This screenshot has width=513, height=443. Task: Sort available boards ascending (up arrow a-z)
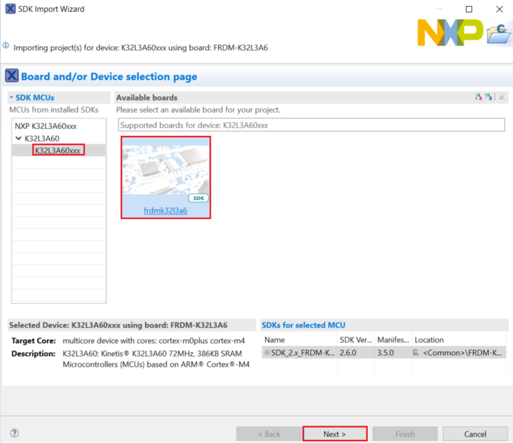coord(488,97)
